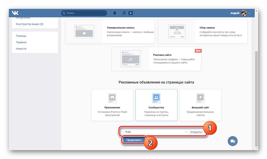267x159 pixels.
Task: Open Новости in sidebar
Action: (21, 49)
